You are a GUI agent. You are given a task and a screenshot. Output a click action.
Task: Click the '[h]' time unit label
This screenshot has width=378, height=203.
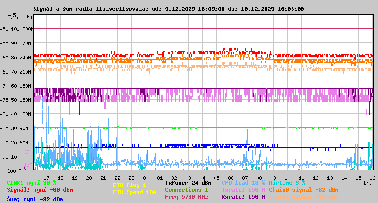[368, 183]
